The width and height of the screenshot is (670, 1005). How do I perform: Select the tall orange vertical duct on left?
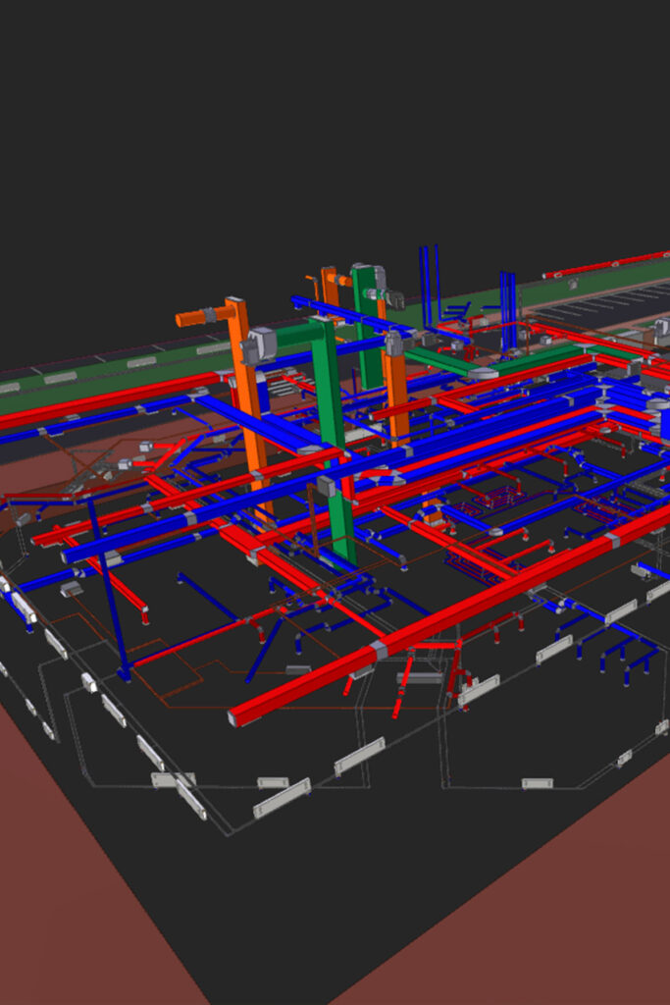pyautogui.click(x=248, y=412)
